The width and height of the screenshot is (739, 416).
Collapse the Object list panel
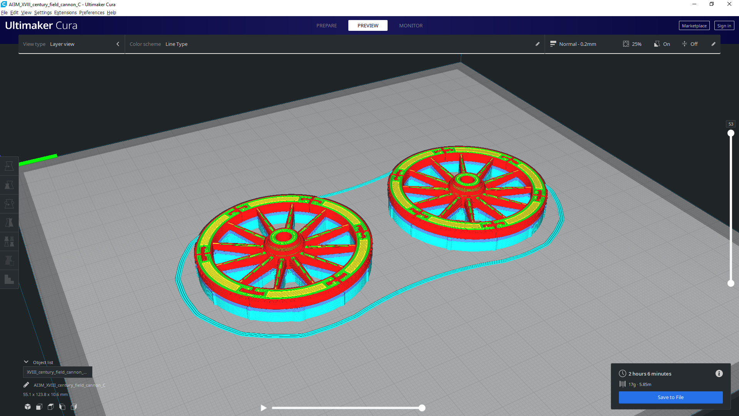coord(26,362)
